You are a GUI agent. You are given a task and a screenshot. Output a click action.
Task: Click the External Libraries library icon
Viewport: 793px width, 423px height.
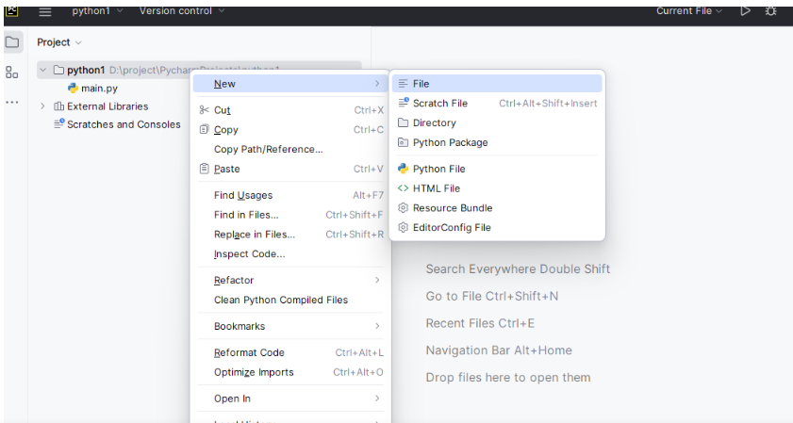pos(58,106)
